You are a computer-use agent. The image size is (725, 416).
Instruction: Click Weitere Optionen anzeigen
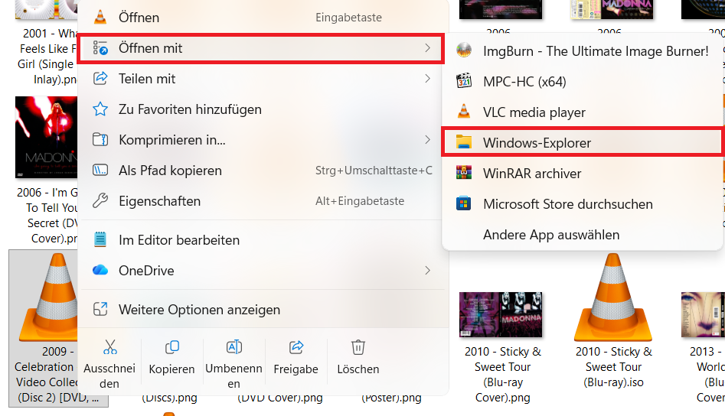click(x=262, y=310)
